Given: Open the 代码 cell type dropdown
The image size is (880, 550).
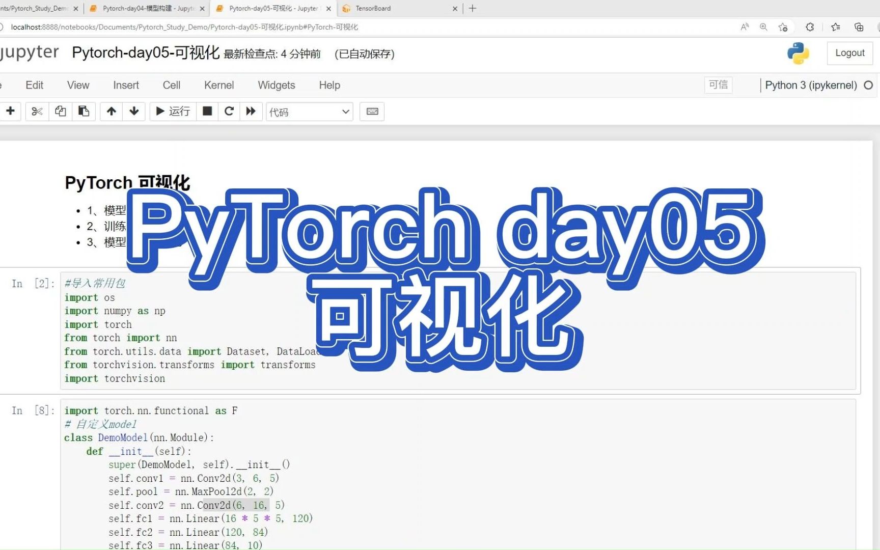Looking at the screenshot, I should pyautogui.click(x=310, y=112).
